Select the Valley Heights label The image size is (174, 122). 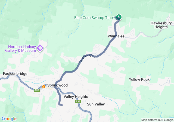tap(76, 97)
